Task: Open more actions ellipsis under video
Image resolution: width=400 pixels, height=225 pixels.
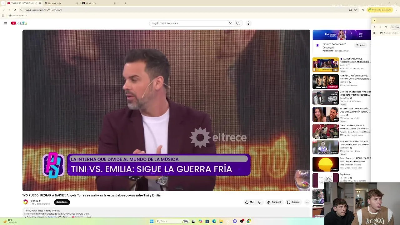Action: click(307, 202)
